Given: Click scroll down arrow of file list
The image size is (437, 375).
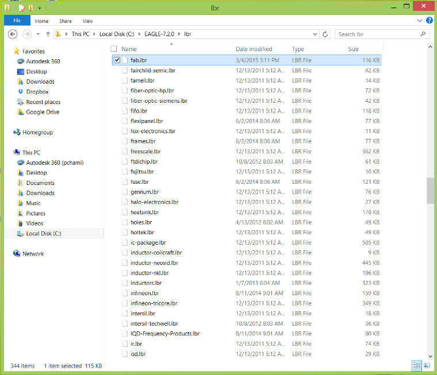Looking at the screenshot, I should click(x=430, y=357).
